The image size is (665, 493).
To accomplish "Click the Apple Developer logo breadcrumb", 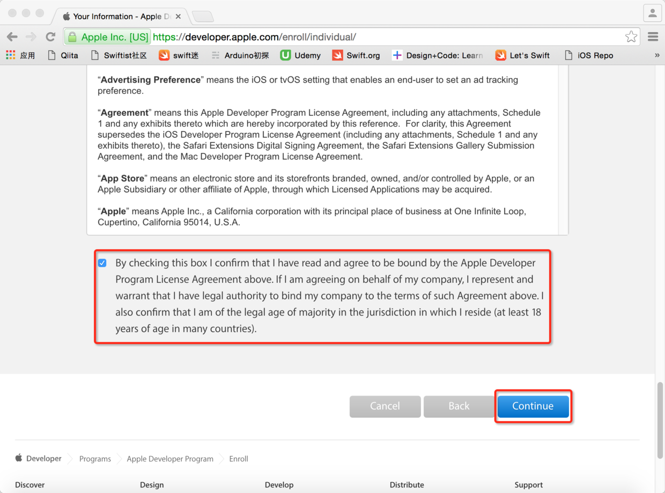I will tap(38, 459).
